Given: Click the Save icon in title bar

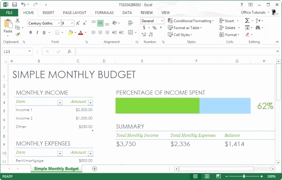Looking at the screenshot, I should click(14, 4).
